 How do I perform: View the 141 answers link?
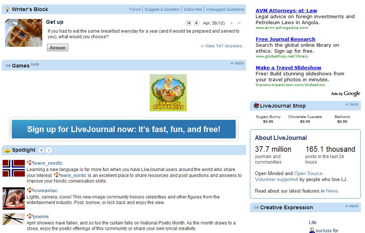(223, 46)
